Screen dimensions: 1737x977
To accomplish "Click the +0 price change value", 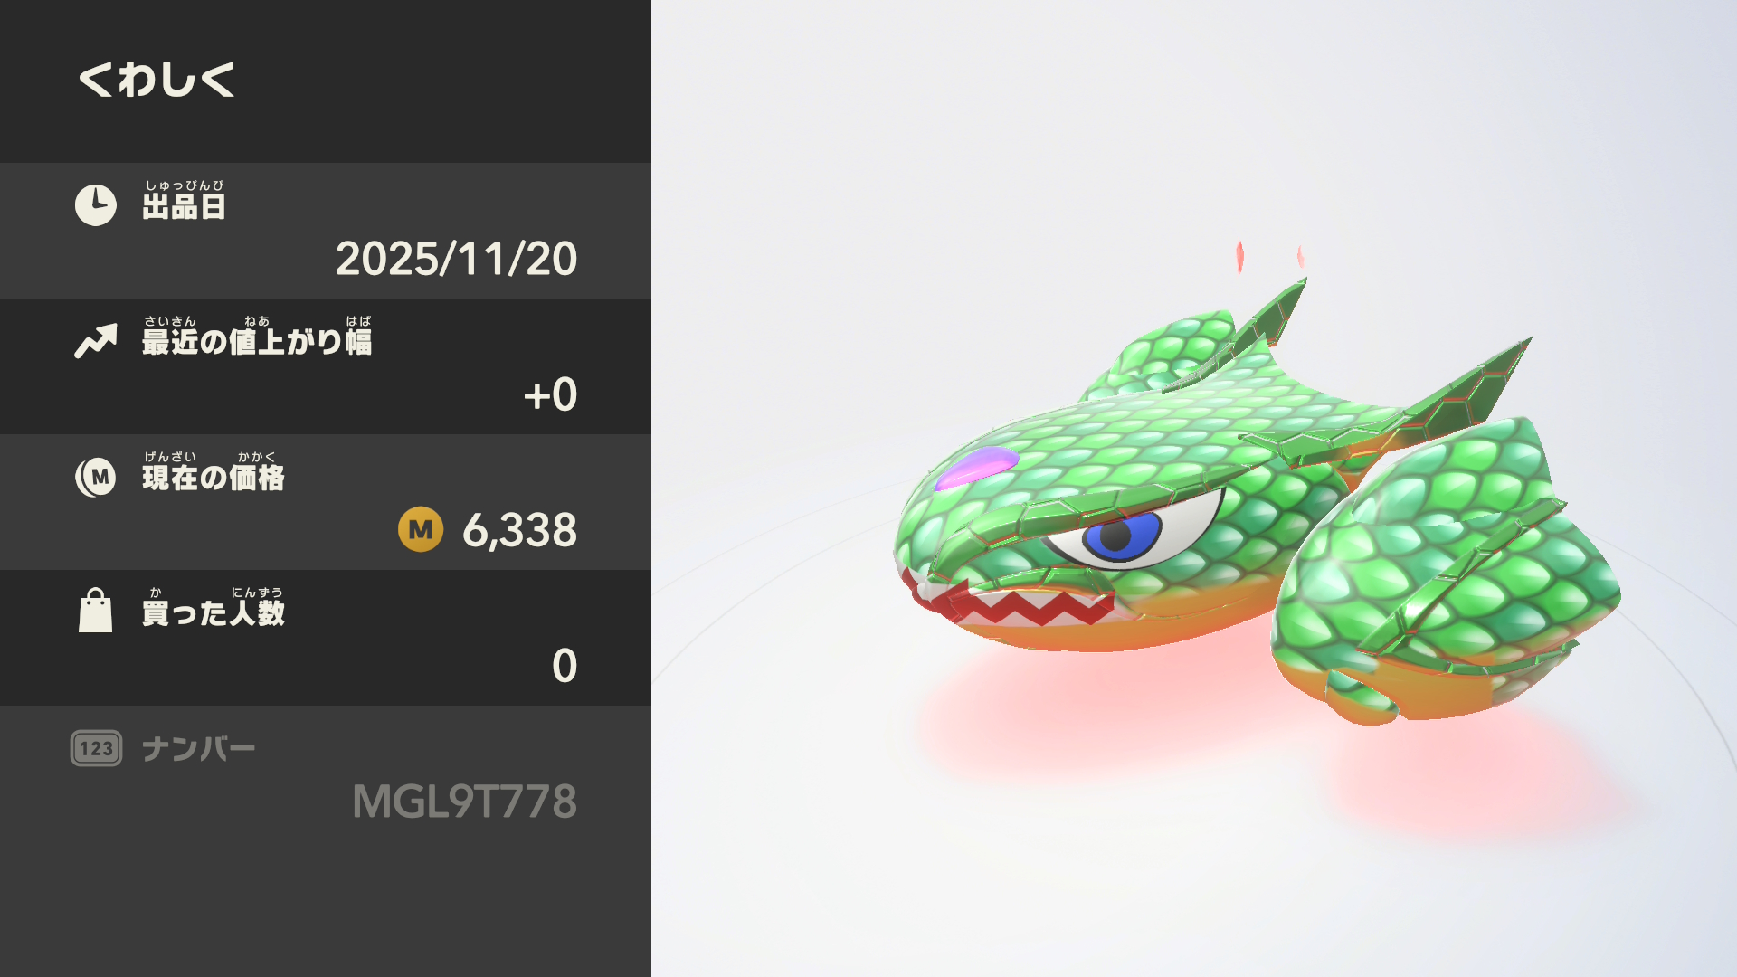I will coord(550,394).
